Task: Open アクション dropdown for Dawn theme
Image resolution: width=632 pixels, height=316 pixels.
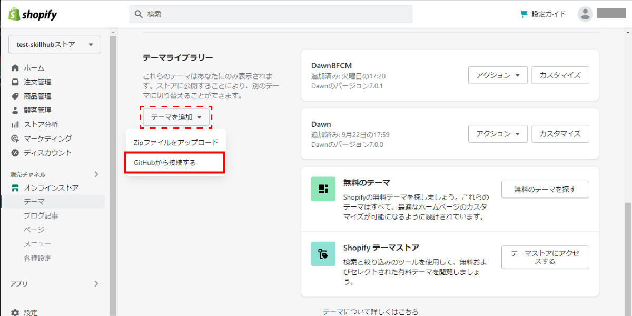Action: (x=498, y=134)
